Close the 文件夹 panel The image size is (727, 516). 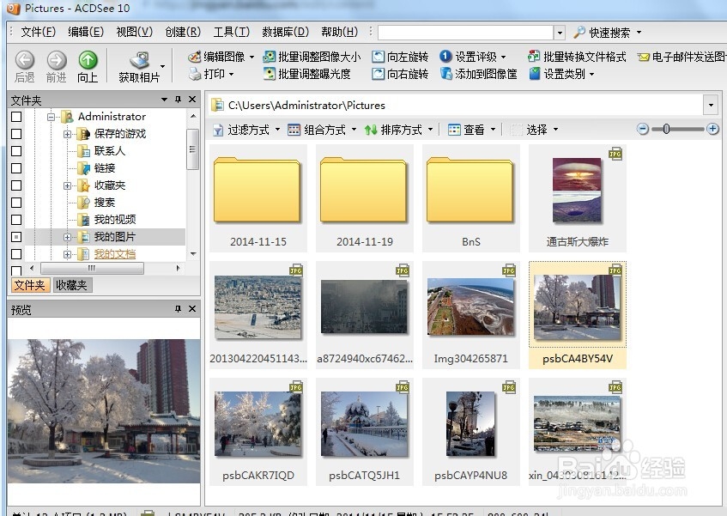(192, 100)
